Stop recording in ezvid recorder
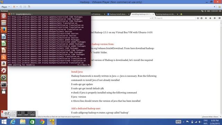The image size is (222, 125). [x=26, y=114]
